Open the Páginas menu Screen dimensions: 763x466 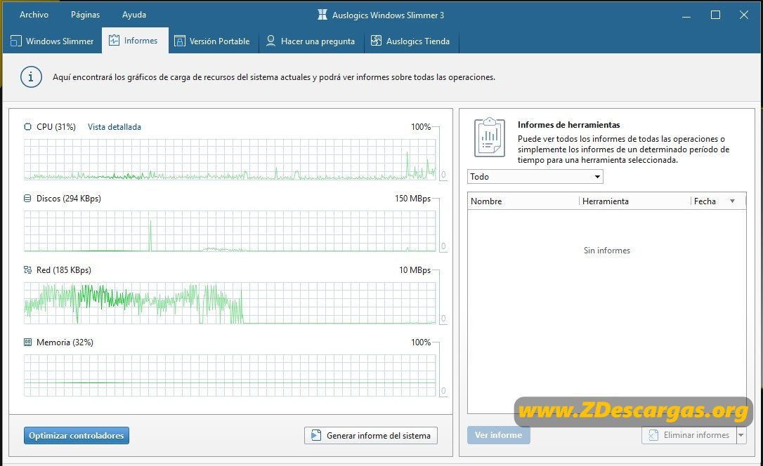tap(85, 15)
